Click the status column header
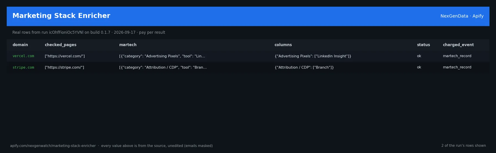The width and height of the screenshot is (496, 153). coord(423,45)
